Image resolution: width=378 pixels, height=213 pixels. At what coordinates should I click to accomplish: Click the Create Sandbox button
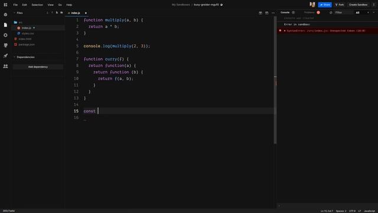pyautogui.click(x=358, y=5)
